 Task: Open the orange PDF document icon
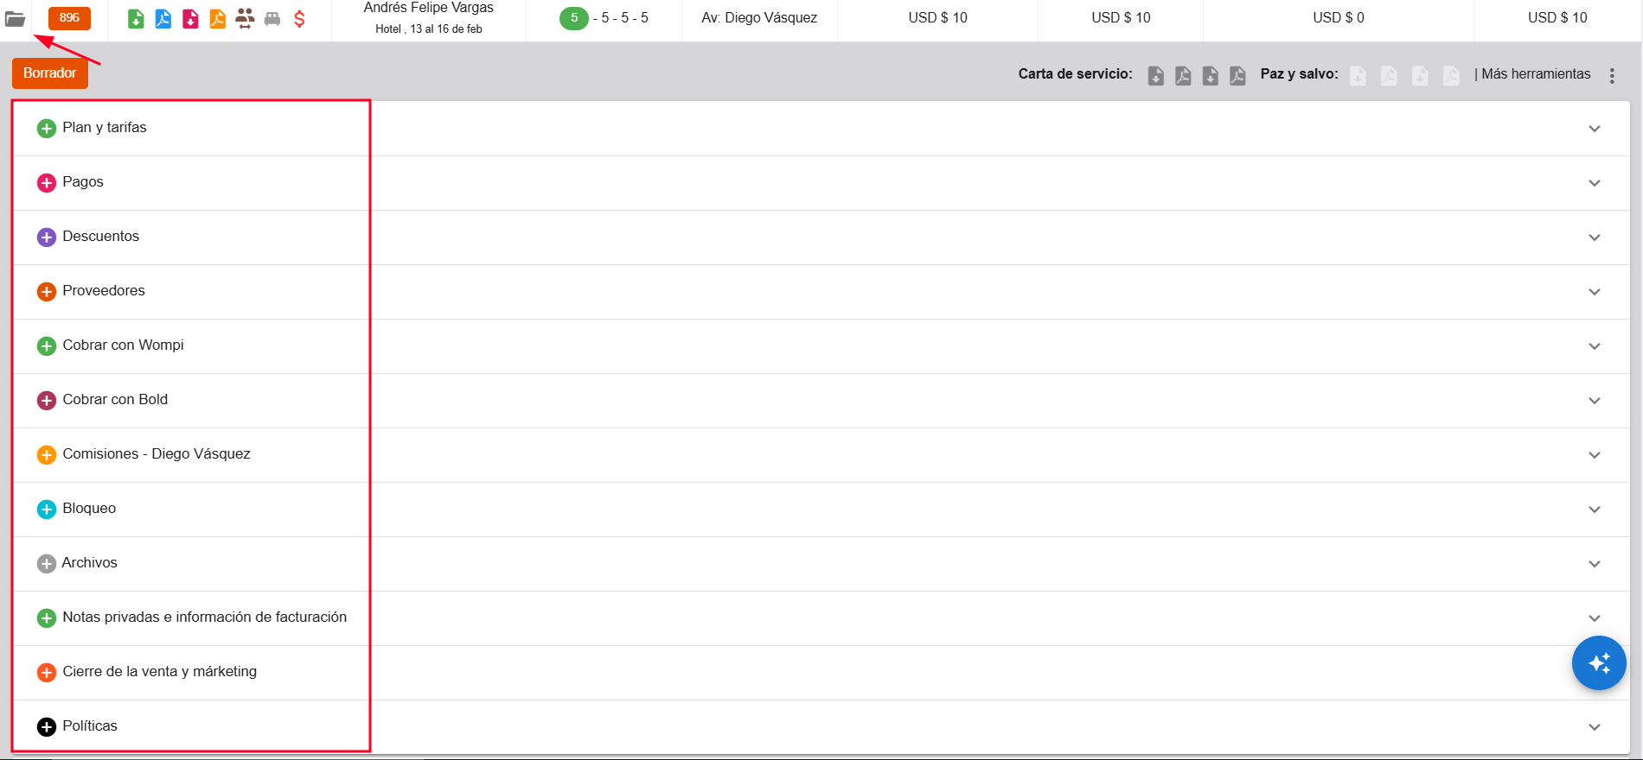(x=218, y=18)
